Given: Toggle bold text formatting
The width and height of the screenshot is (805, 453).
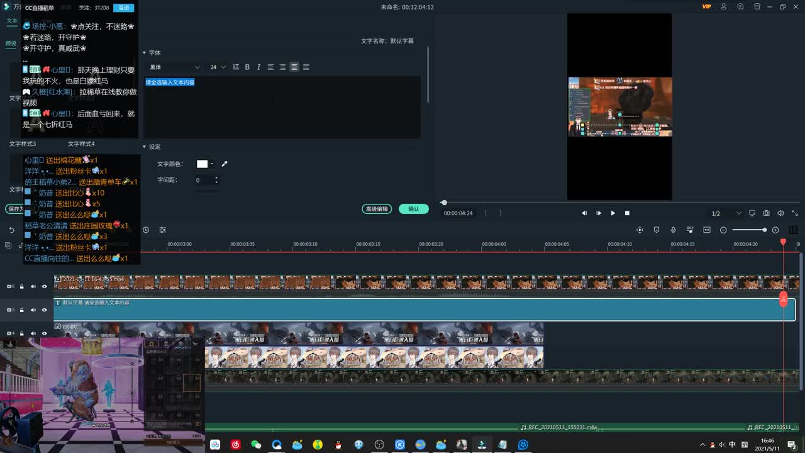Looking at the screenshot, I should click(x=247, y=67).
